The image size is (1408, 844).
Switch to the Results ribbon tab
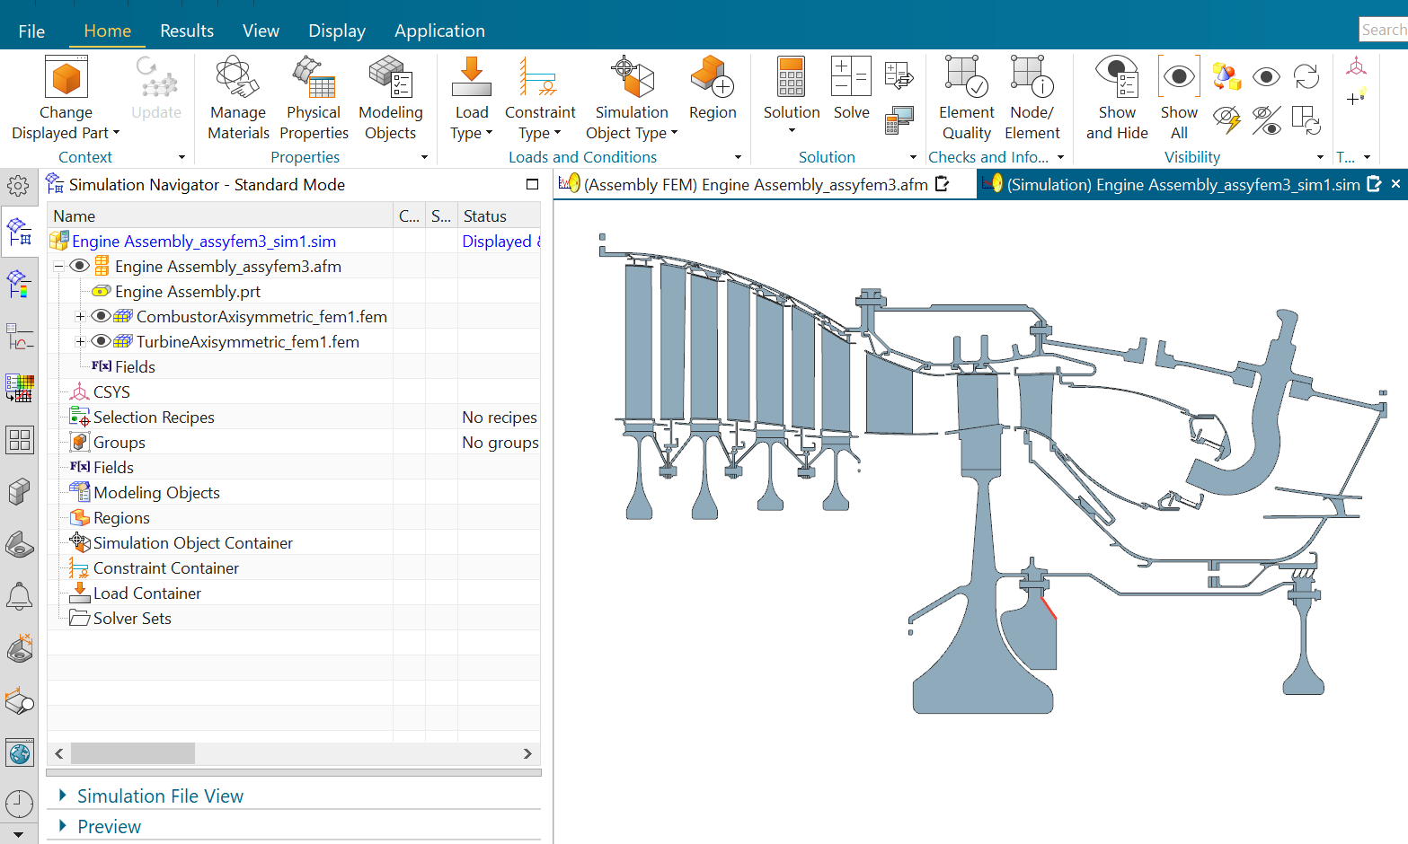tap(187, 31)
